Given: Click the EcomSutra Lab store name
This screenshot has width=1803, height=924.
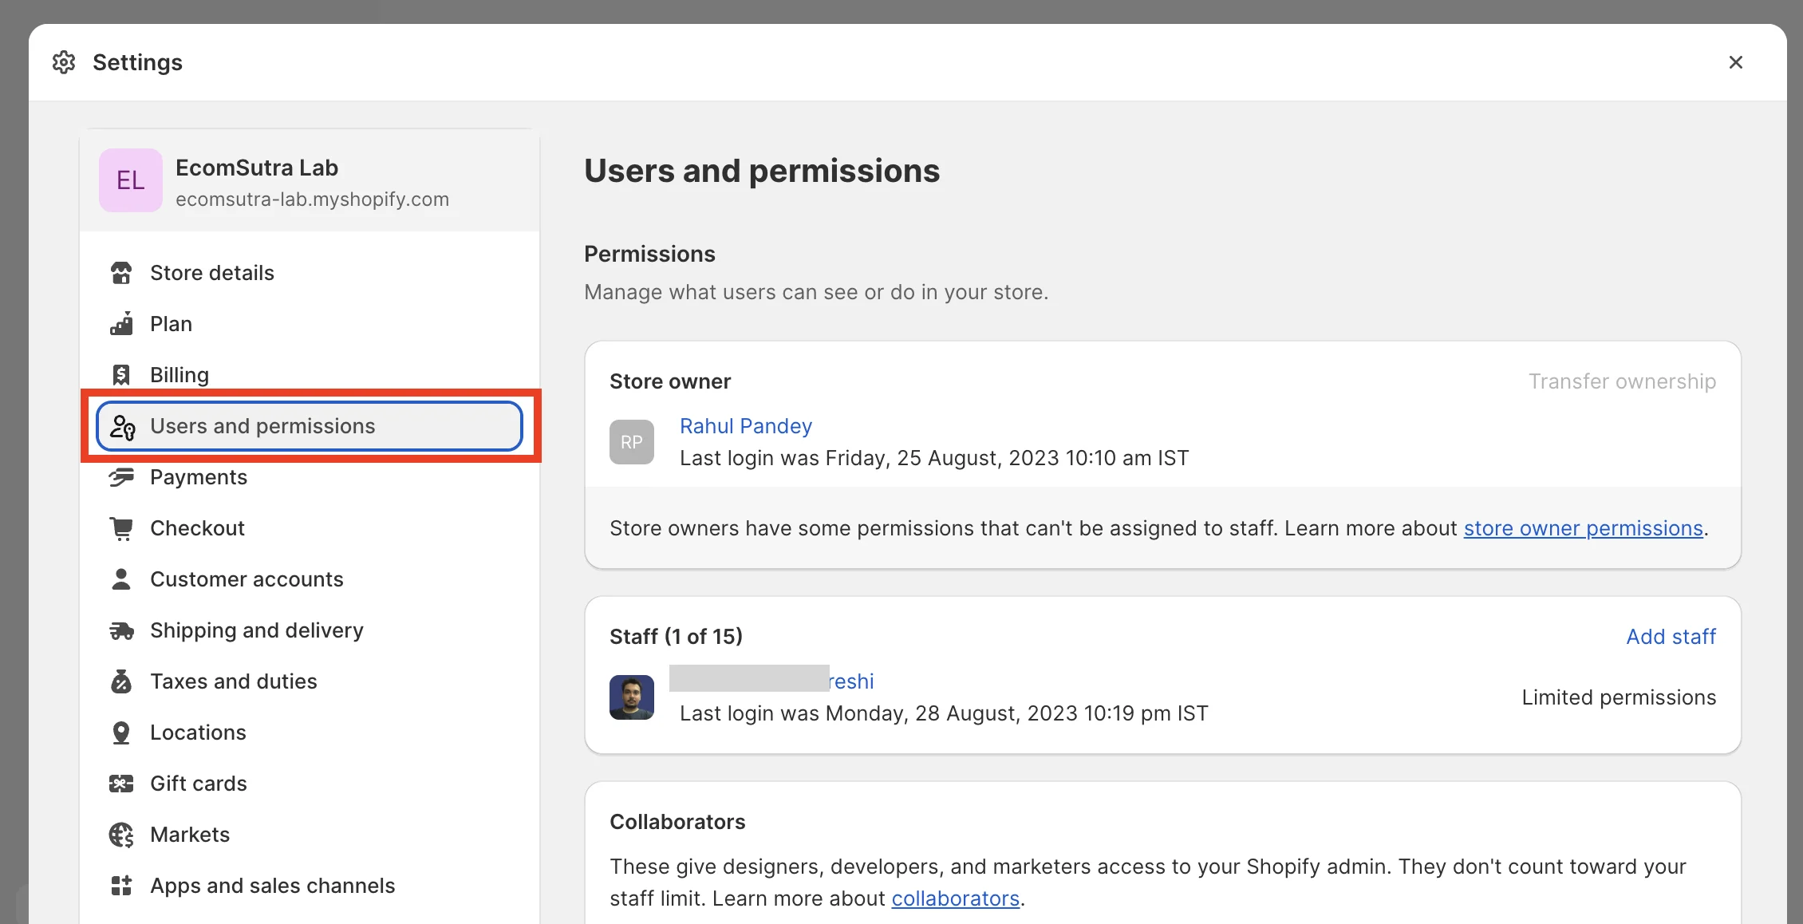Looking at the screenshot, I should (257, 168).
